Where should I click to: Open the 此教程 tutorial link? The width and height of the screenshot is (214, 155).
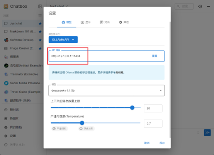120,73
